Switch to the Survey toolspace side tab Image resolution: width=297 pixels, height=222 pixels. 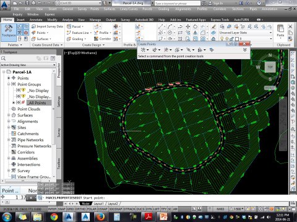59,133
